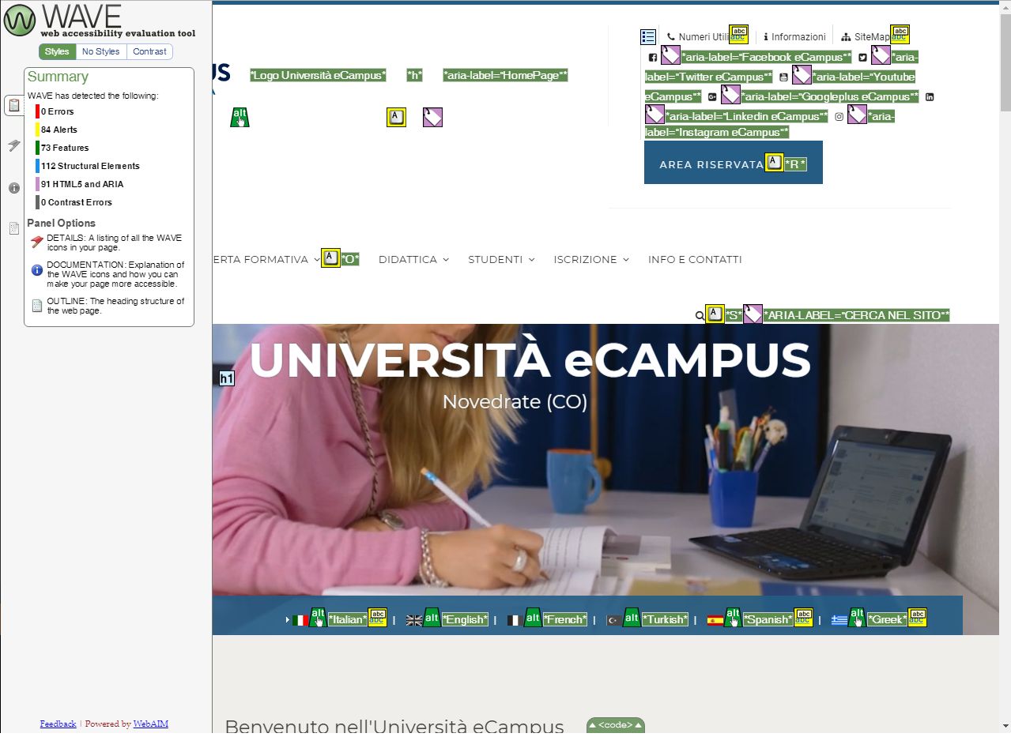Click the Spanish flag icon
Screen dimensions: 1011x737
715,621
